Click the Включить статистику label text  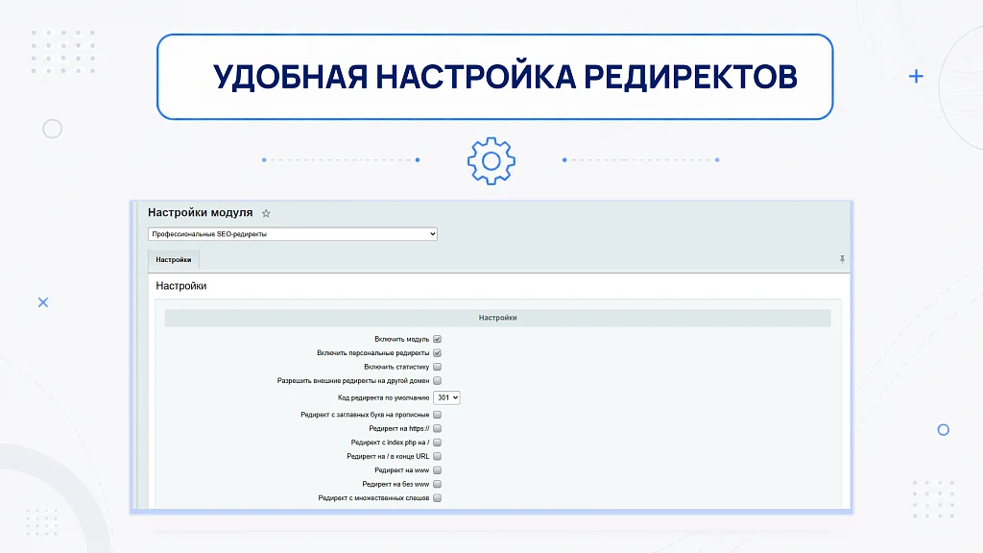[x=396, y=367]
